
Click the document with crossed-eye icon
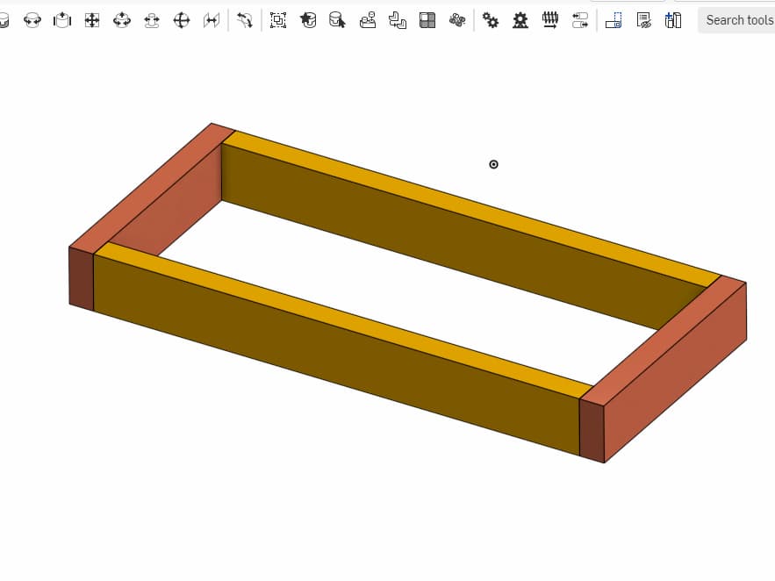click(x=643, y=20)
